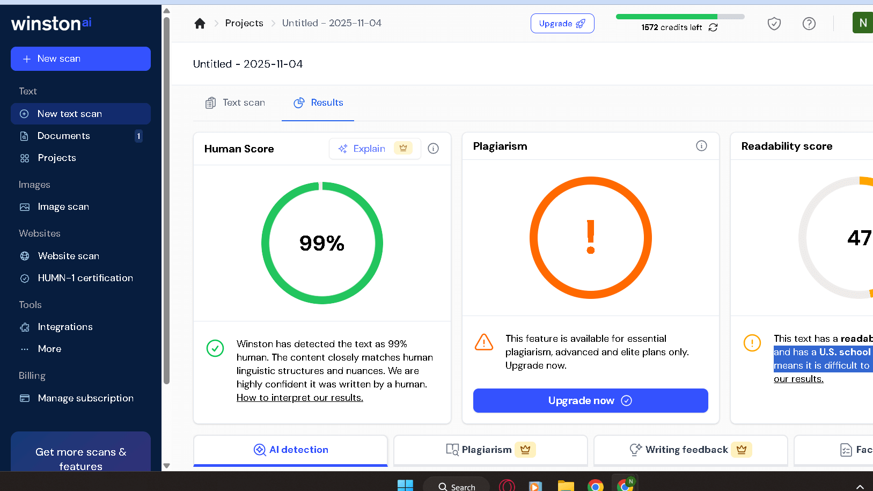This screenshot has width=873, height=491.
Task: Open Integrations under Tools
Action: point(64,327)
